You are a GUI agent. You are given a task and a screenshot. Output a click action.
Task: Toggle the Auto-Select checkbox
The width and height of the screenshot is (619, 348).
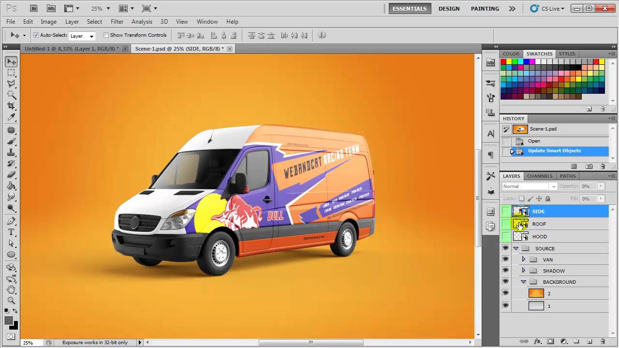pos(36,35)
